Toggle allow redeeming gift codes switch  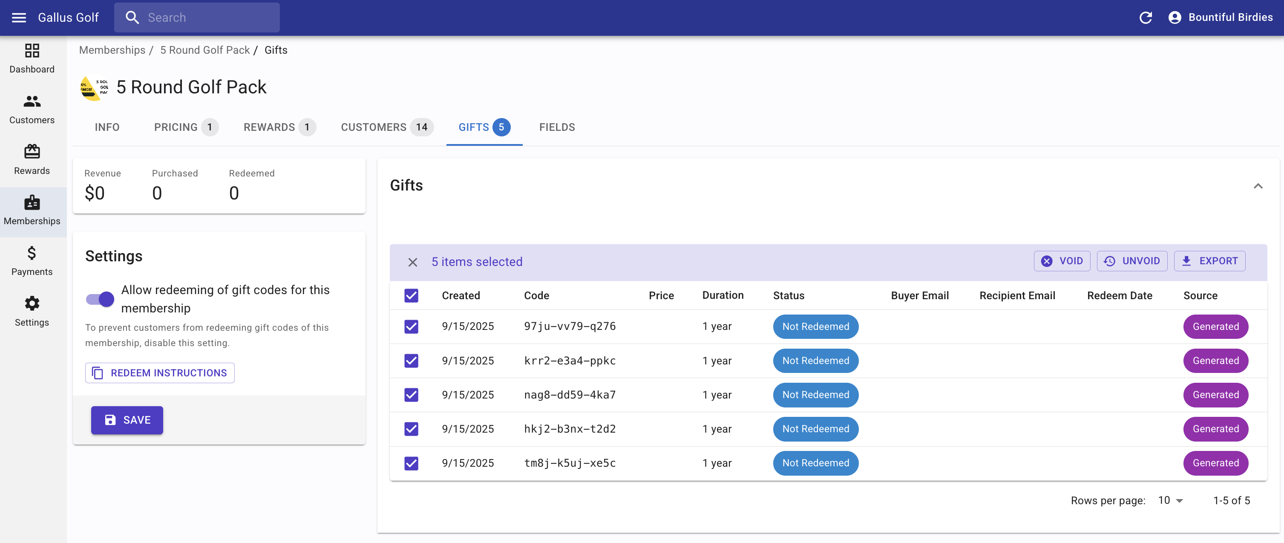tap(100, 299)
